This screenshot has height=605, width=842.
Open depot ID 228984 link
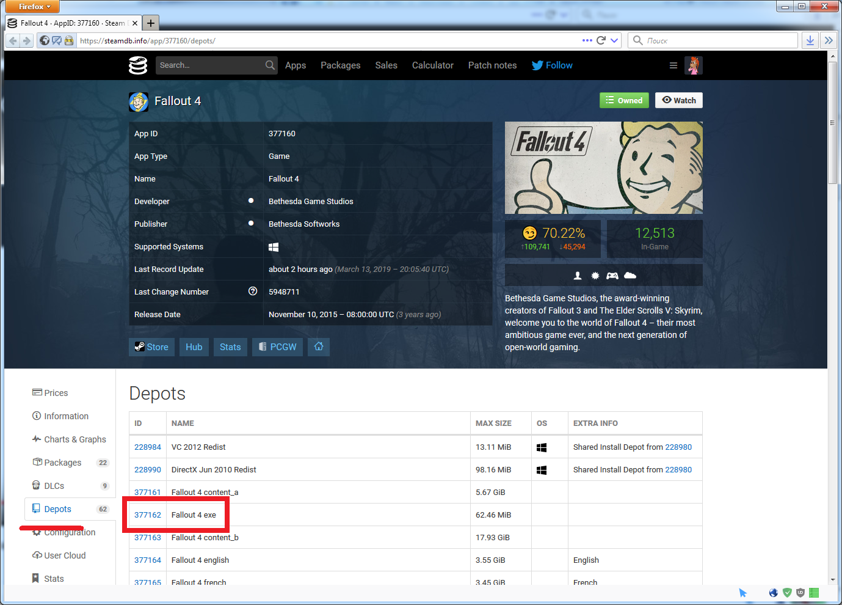tap(148, 447)
